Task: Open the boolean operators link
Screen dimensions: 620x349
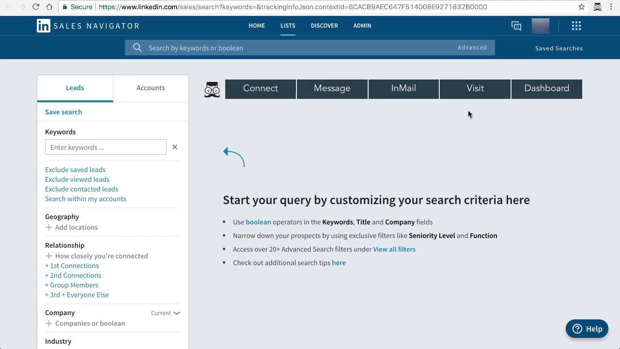Action: [x=258, y=222]
